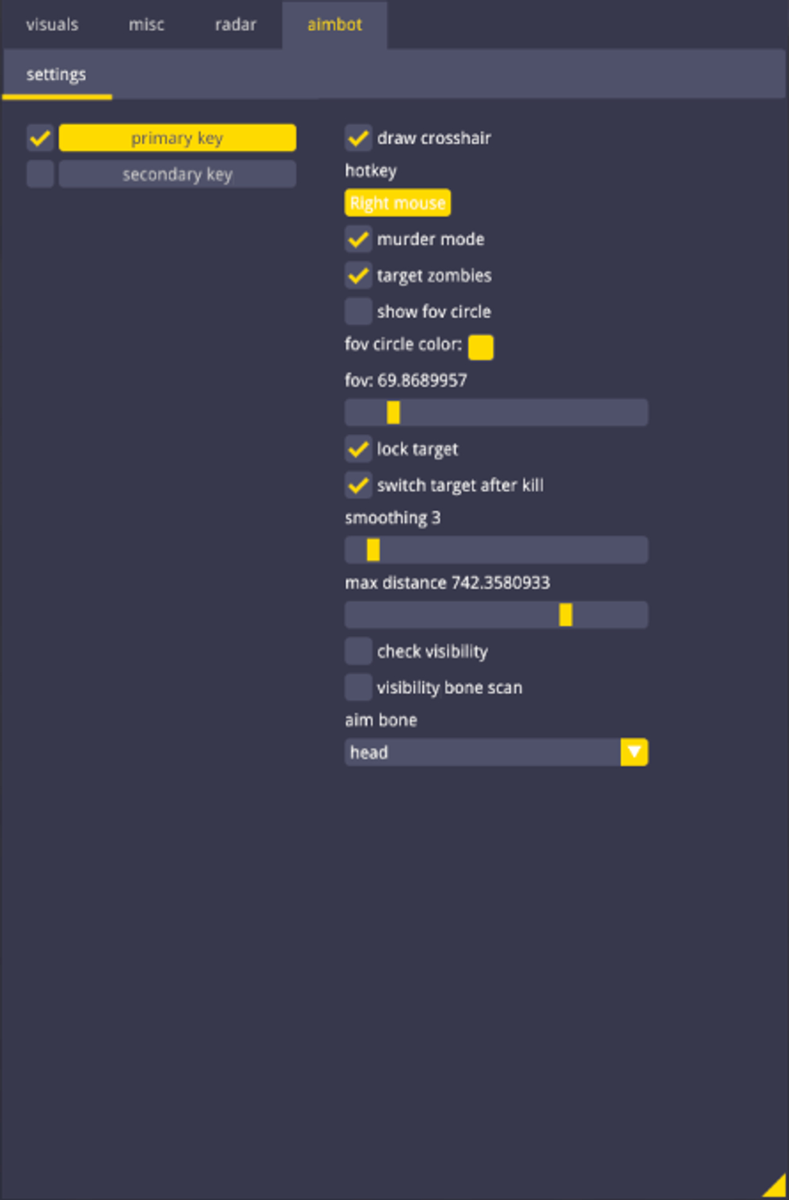The width and height of the screenshot is (789, 1200).
Task: Expand the aim bone dropdown arrow
Action: point(634,753)
